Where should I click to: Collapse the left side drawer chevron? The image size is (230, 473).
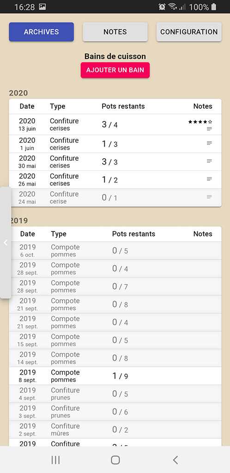6,243
